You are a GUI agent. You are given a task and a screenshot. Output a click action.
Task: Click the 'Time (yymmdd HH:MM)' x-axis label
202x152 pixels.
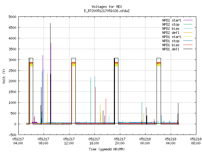point(107,149)
